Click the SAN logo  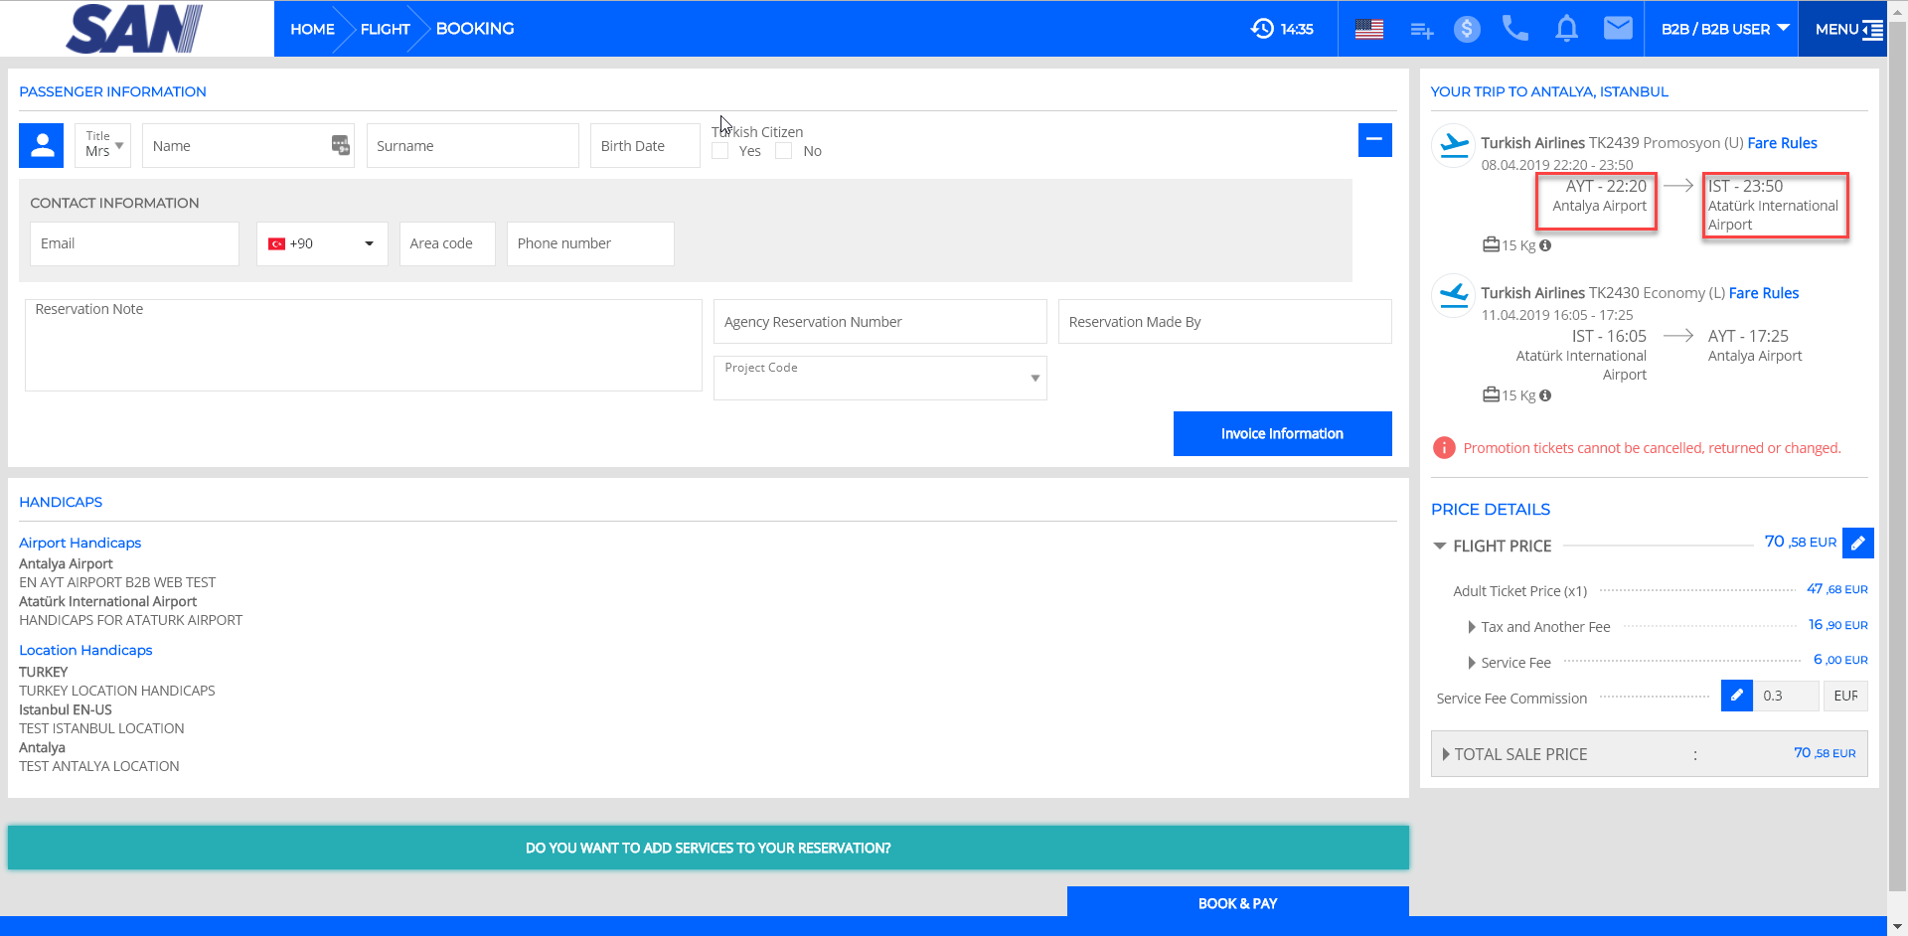(x=134, y=29)
